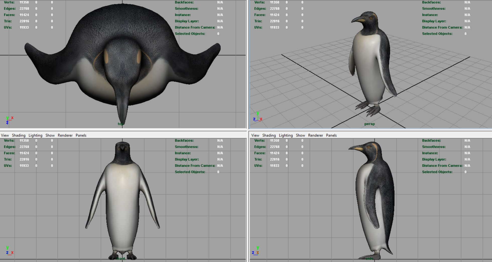
Task: Open View menu of the front viewport
Action: (x=5, y=135)
